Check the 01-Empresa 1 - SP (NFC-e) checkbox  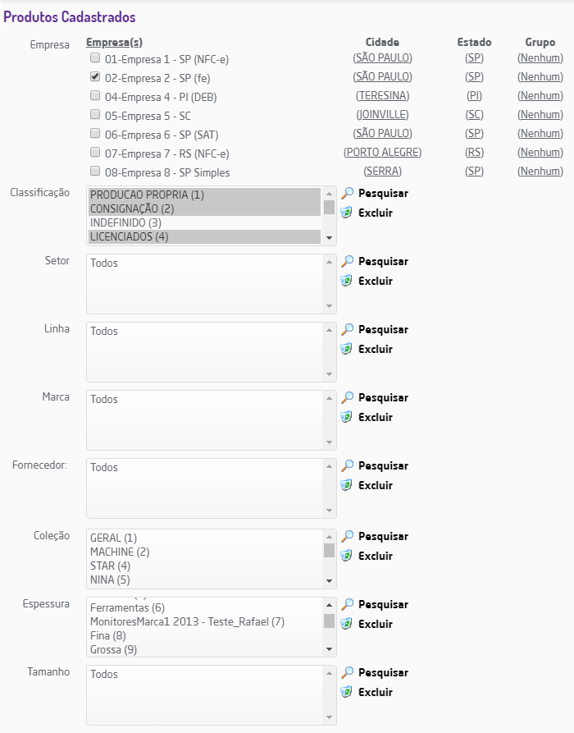click(95, 58)
